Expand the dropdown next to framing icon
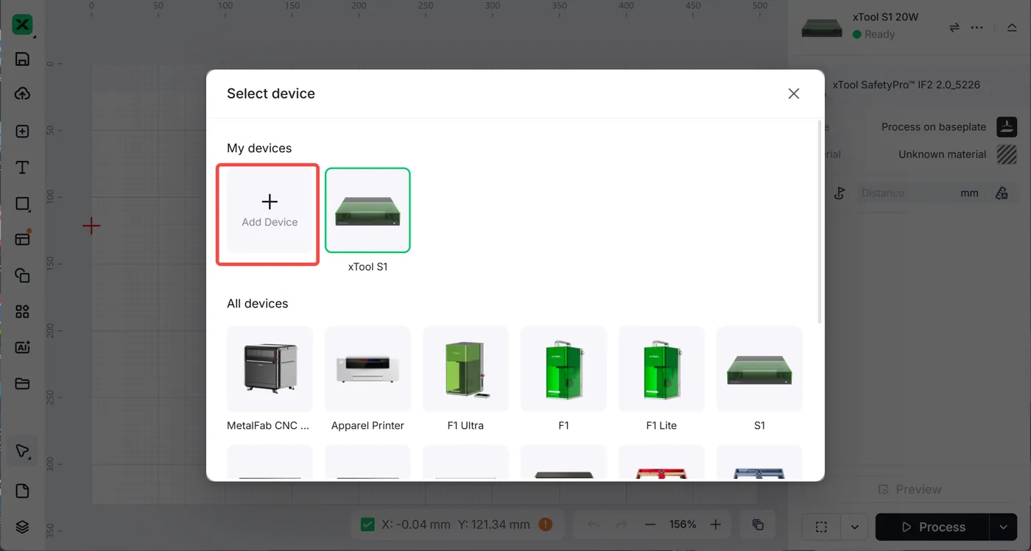The image size is (1031, 551). 854,527
